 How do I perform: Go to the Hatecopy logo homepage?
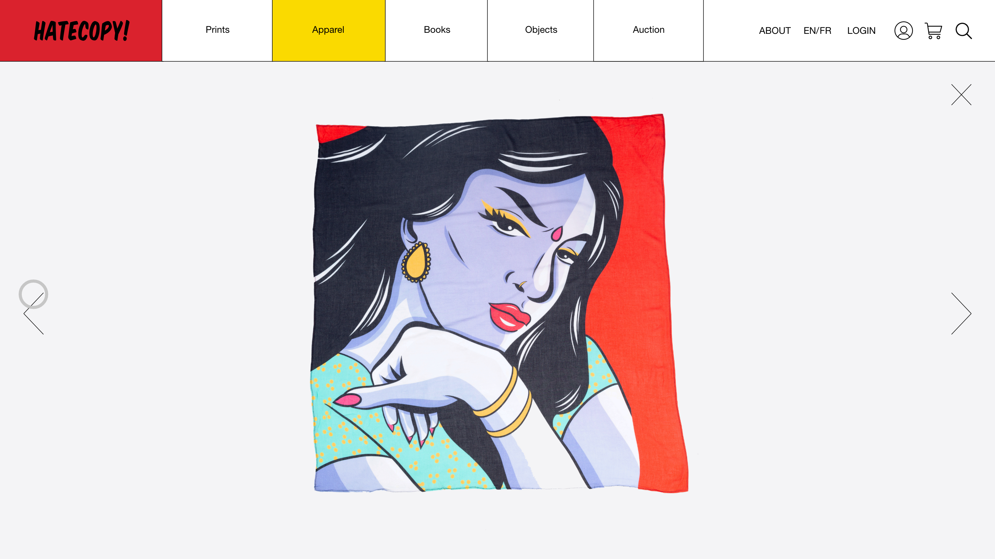click(82, 31)
